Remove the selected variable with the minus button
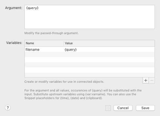The image size is (160, 116). pos(152,81)
